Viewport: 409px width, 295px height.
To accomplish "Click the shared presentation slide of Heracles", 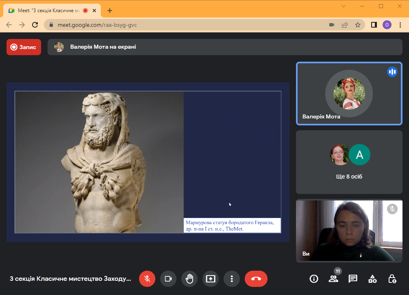I will (148, 162).
